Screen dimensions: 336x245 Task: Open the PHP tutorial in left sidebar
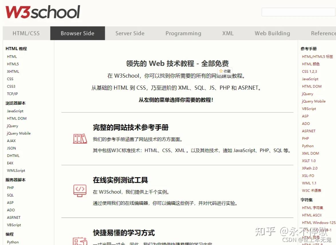10,188
